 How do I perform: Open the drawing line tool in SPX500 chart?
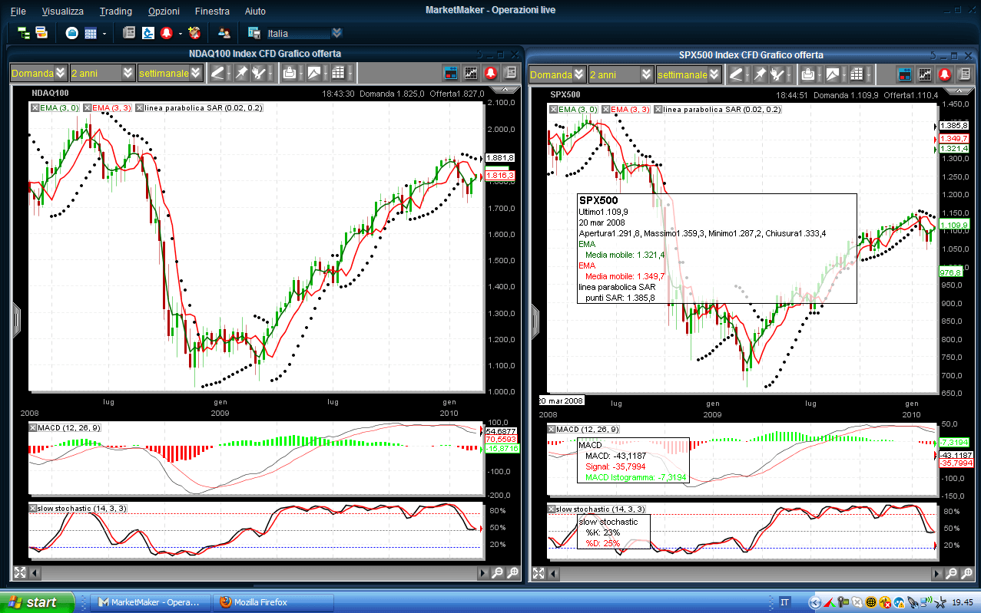click(737, 74)
